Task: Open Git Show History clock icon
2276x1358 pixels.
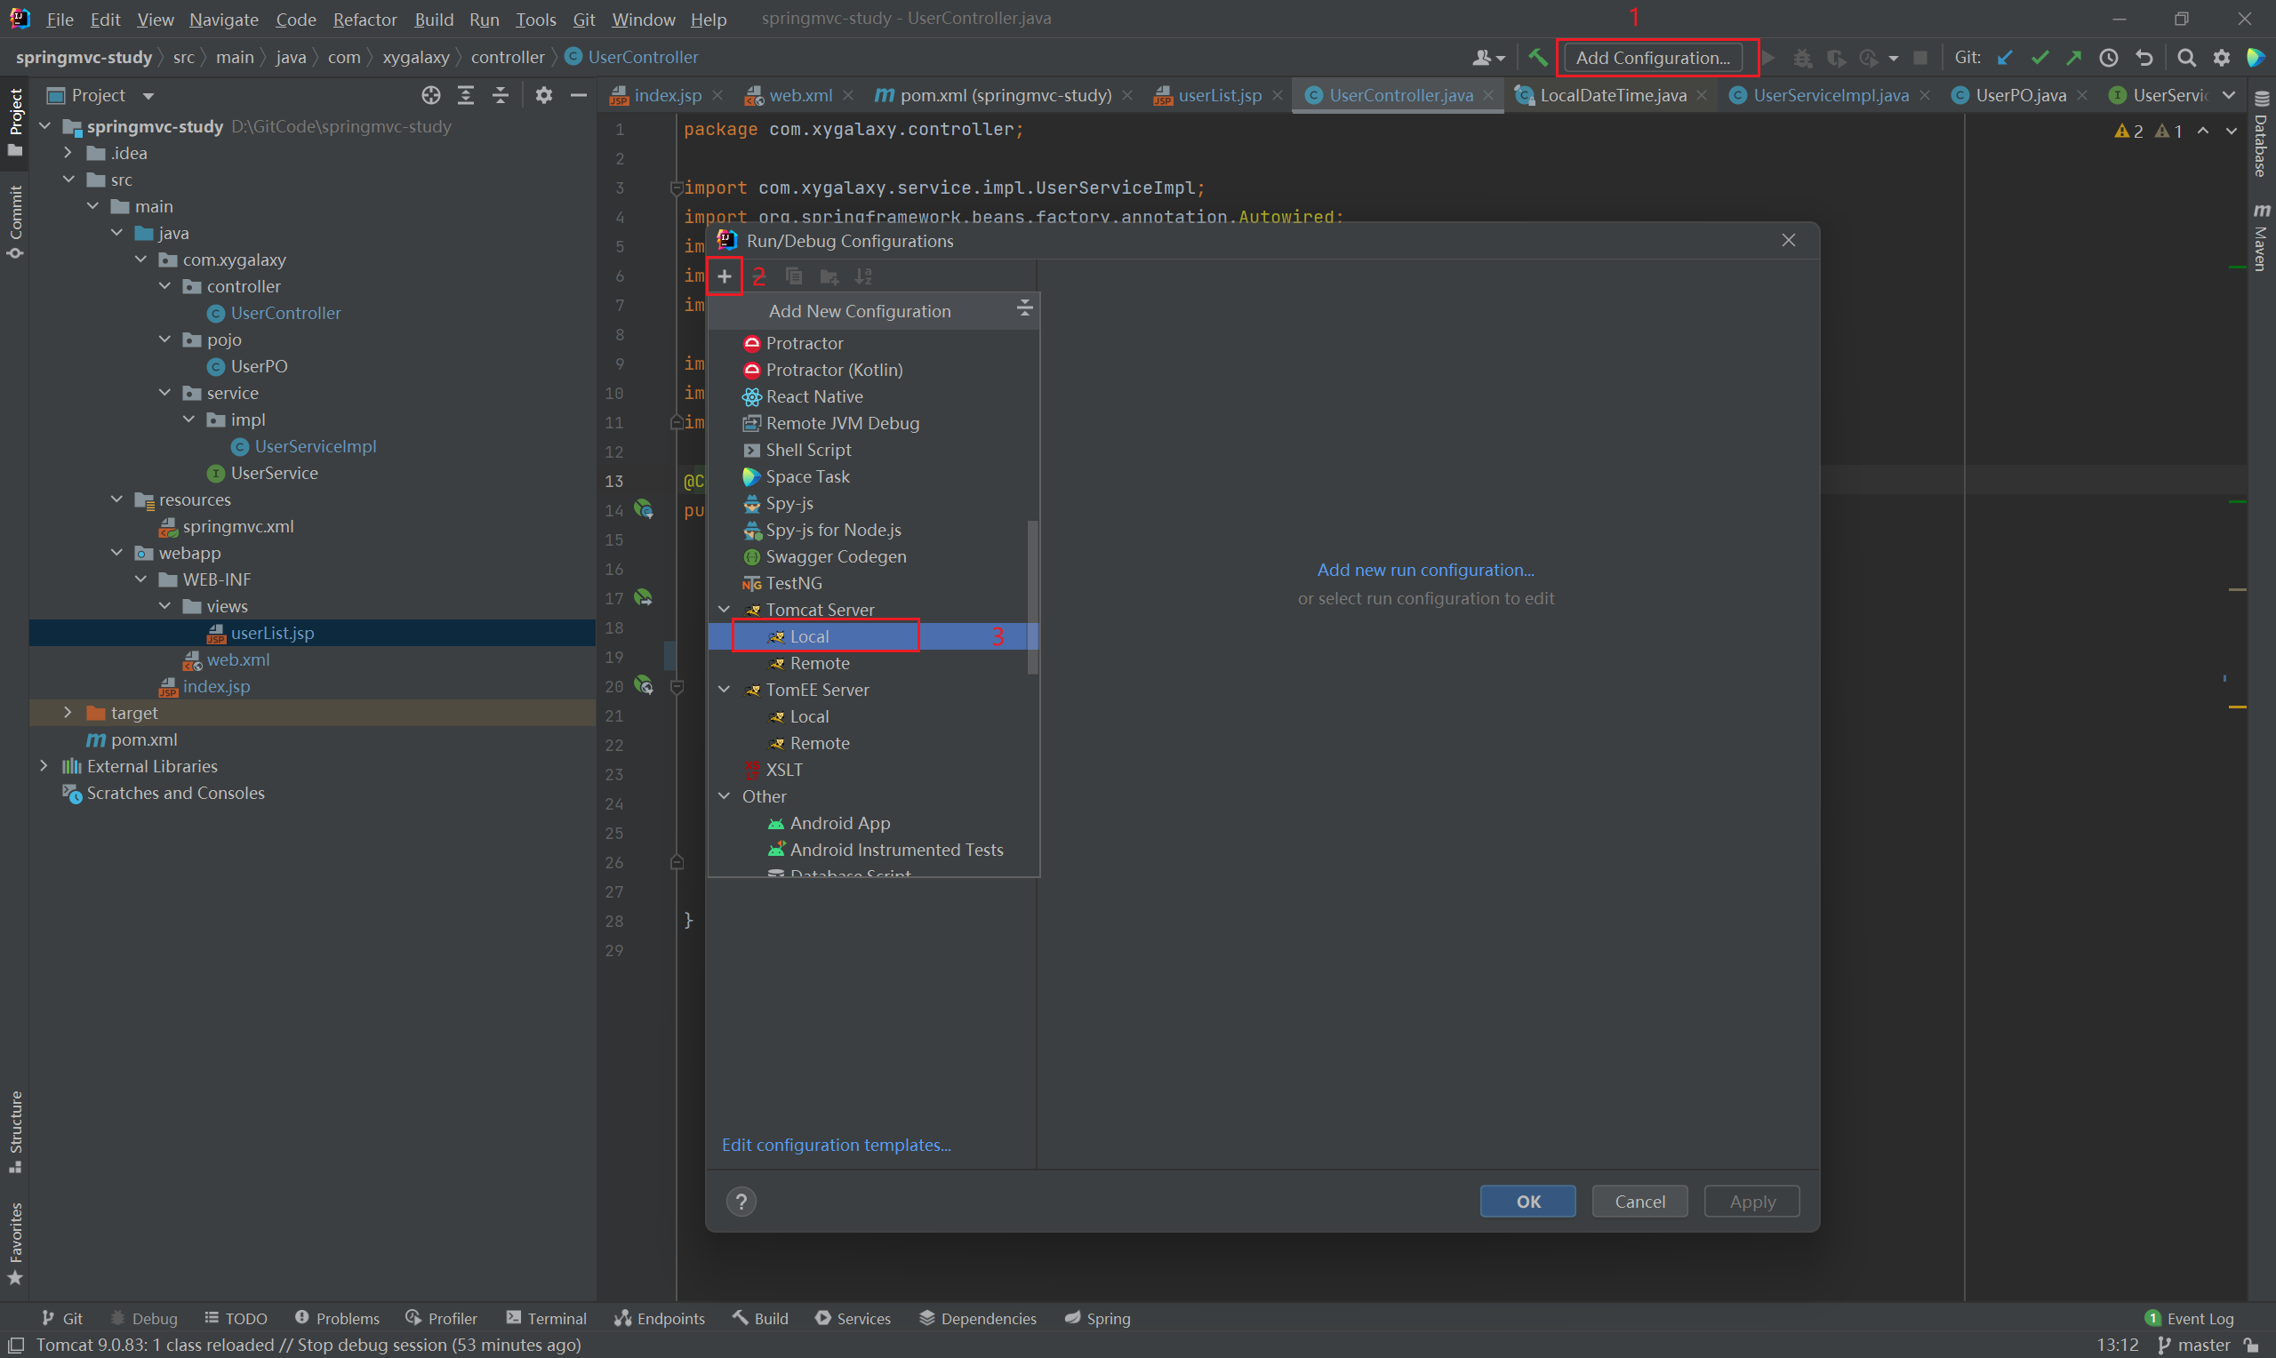Action: coord(2109,58)
